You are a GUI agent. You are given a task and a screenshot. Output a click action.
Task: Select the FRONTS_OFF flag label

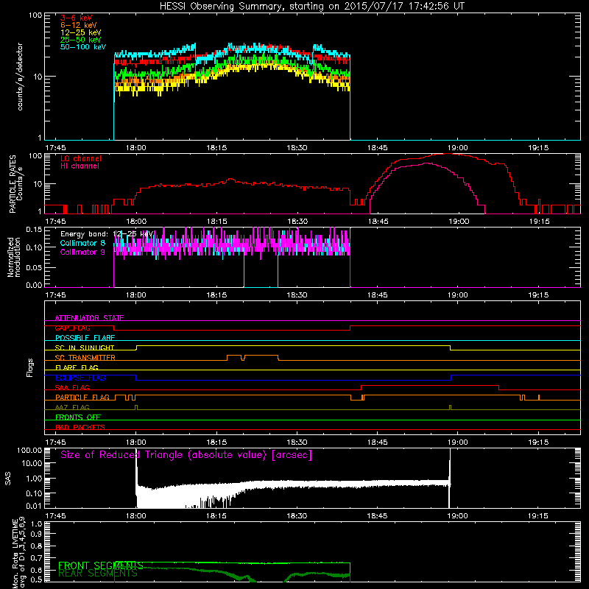tap(78, 417)
